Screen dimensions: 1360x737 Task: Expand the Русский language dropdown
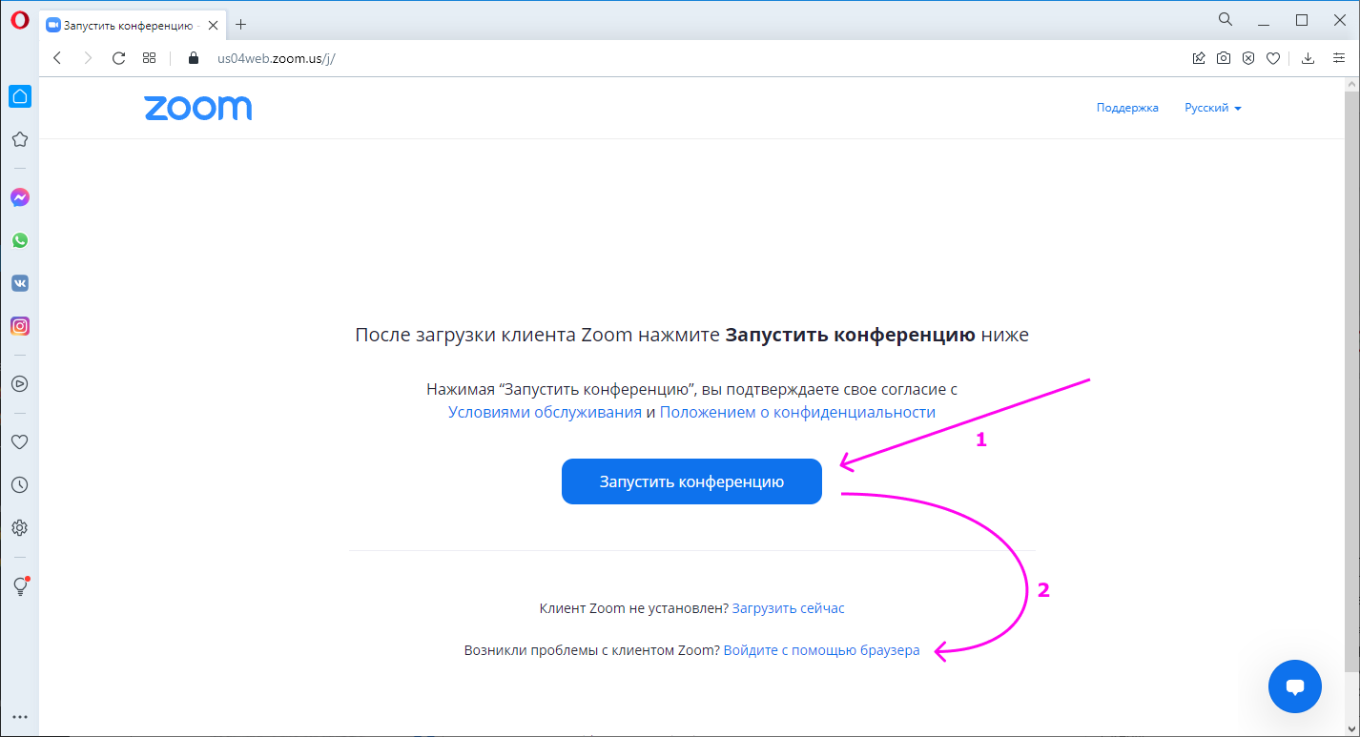pos(1213,108)
